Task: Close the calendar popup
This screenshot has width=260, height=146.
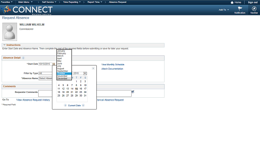Action: point(93,68)
